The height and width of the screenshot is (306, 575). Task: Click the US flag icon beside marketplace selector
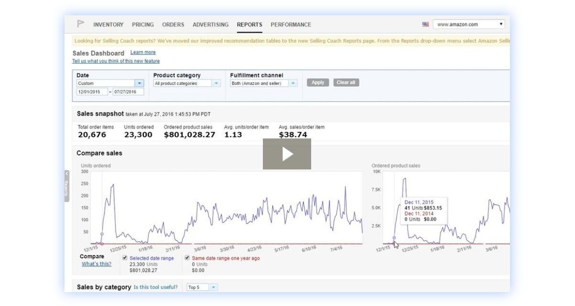(425, 24)
